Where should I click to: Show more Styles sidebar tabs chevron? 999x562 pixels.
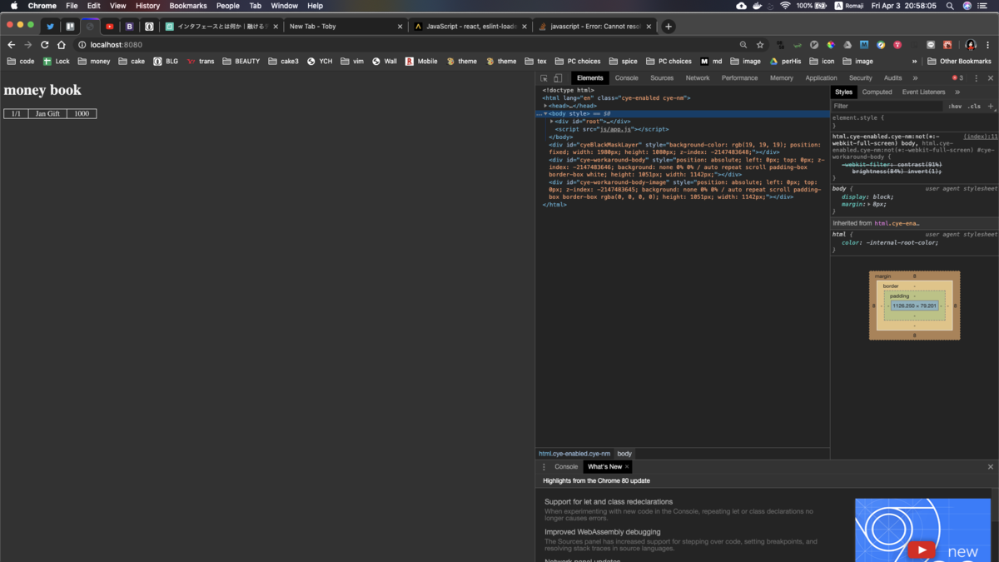click(957, 92)
